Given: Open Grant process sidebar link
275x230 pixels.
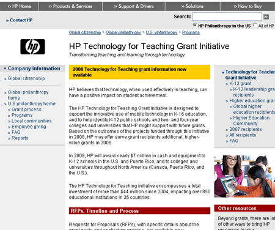Looking at the screenshot, I should (26, 109).
